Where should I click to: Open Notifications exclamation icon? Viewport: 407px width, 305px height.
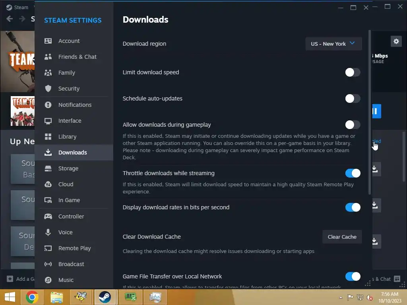point(48,105)
